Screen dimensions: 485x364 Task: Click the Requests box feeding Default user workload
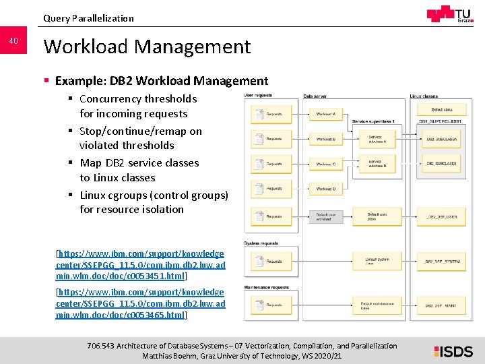coord(271,216)
